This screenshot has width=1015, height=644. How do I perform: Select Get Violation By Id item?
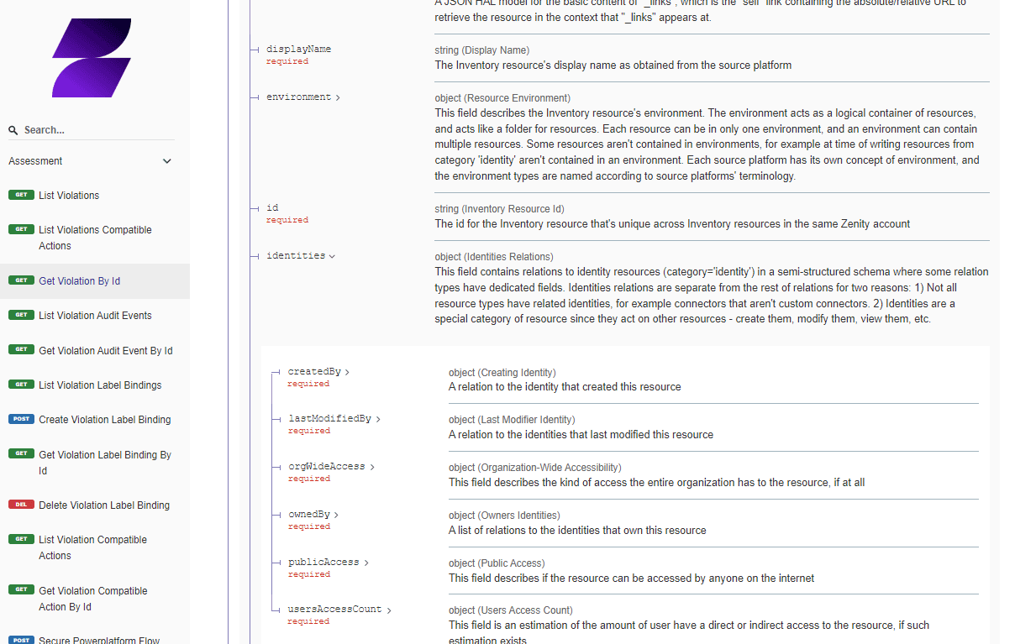[95, 281]
